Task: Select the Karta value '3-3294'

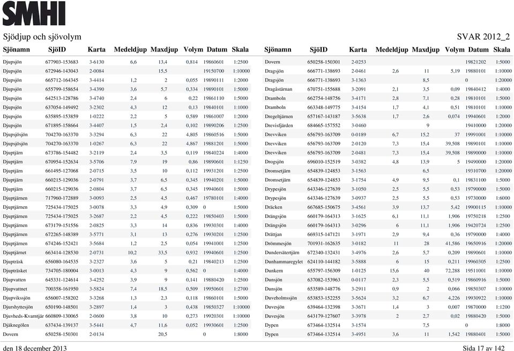Action: point(96,135)
